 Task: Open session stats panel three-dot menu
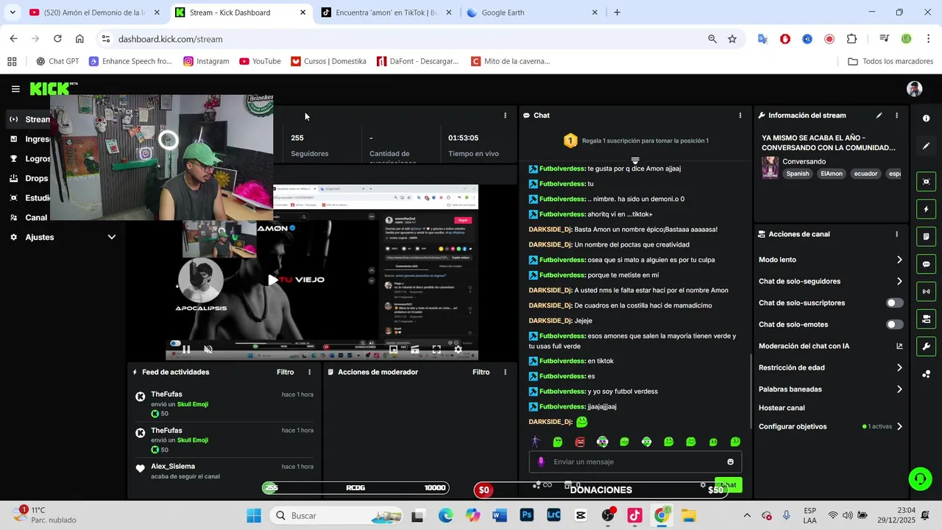click(x=505, y=116)
